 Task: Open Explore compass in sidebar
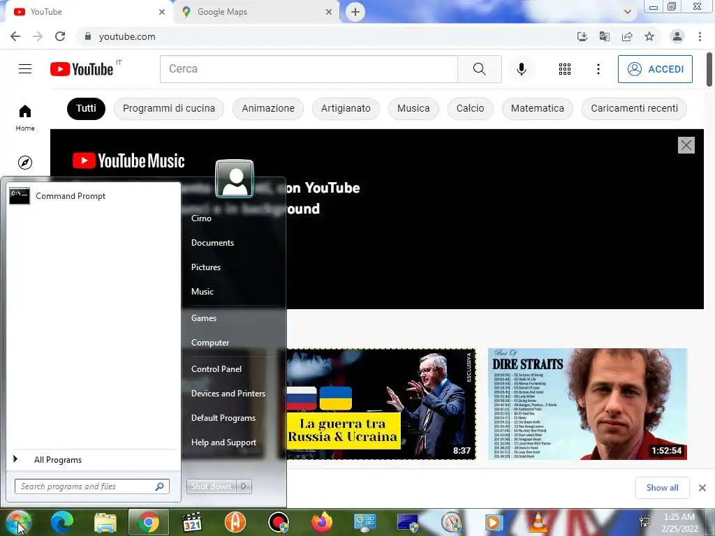point(25,162)
